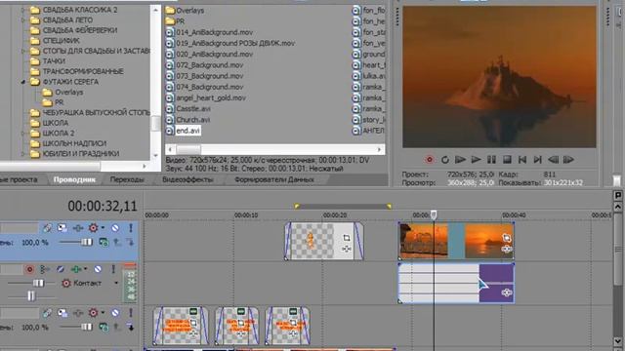Open Event FX on the transparent clip
The height and width of the screenshot is (351, 625).
(x=347, y=249)
